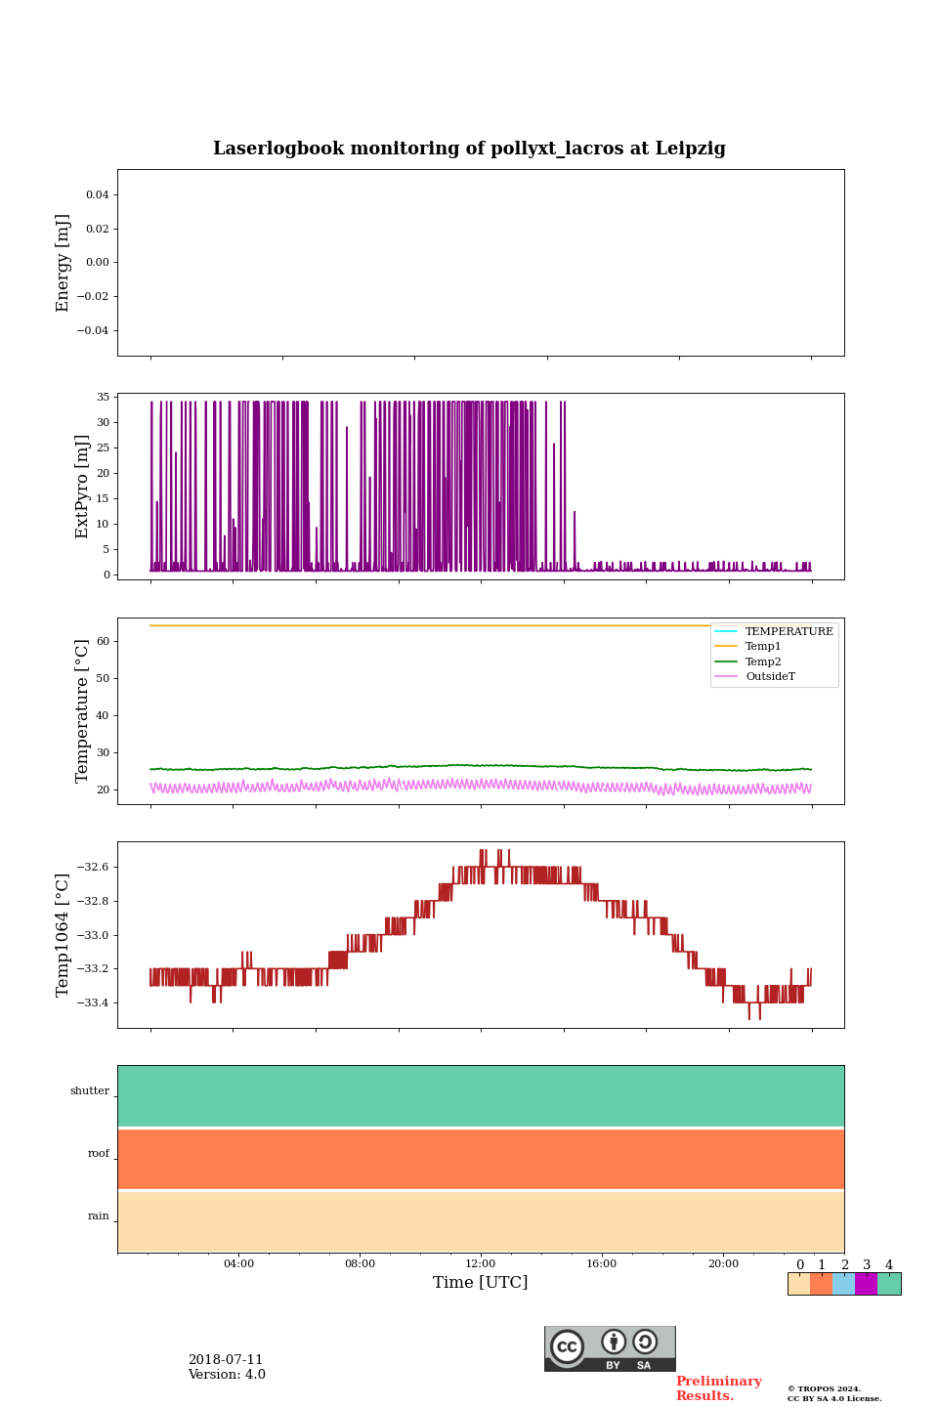938x1407 pixels.
Task: Click the orange roof status band
Action: 481,1159
